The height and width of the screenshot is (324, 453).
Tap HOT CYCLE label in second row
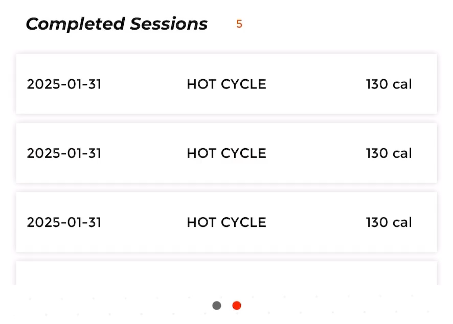pyautogui.click(x=227, y=153)
